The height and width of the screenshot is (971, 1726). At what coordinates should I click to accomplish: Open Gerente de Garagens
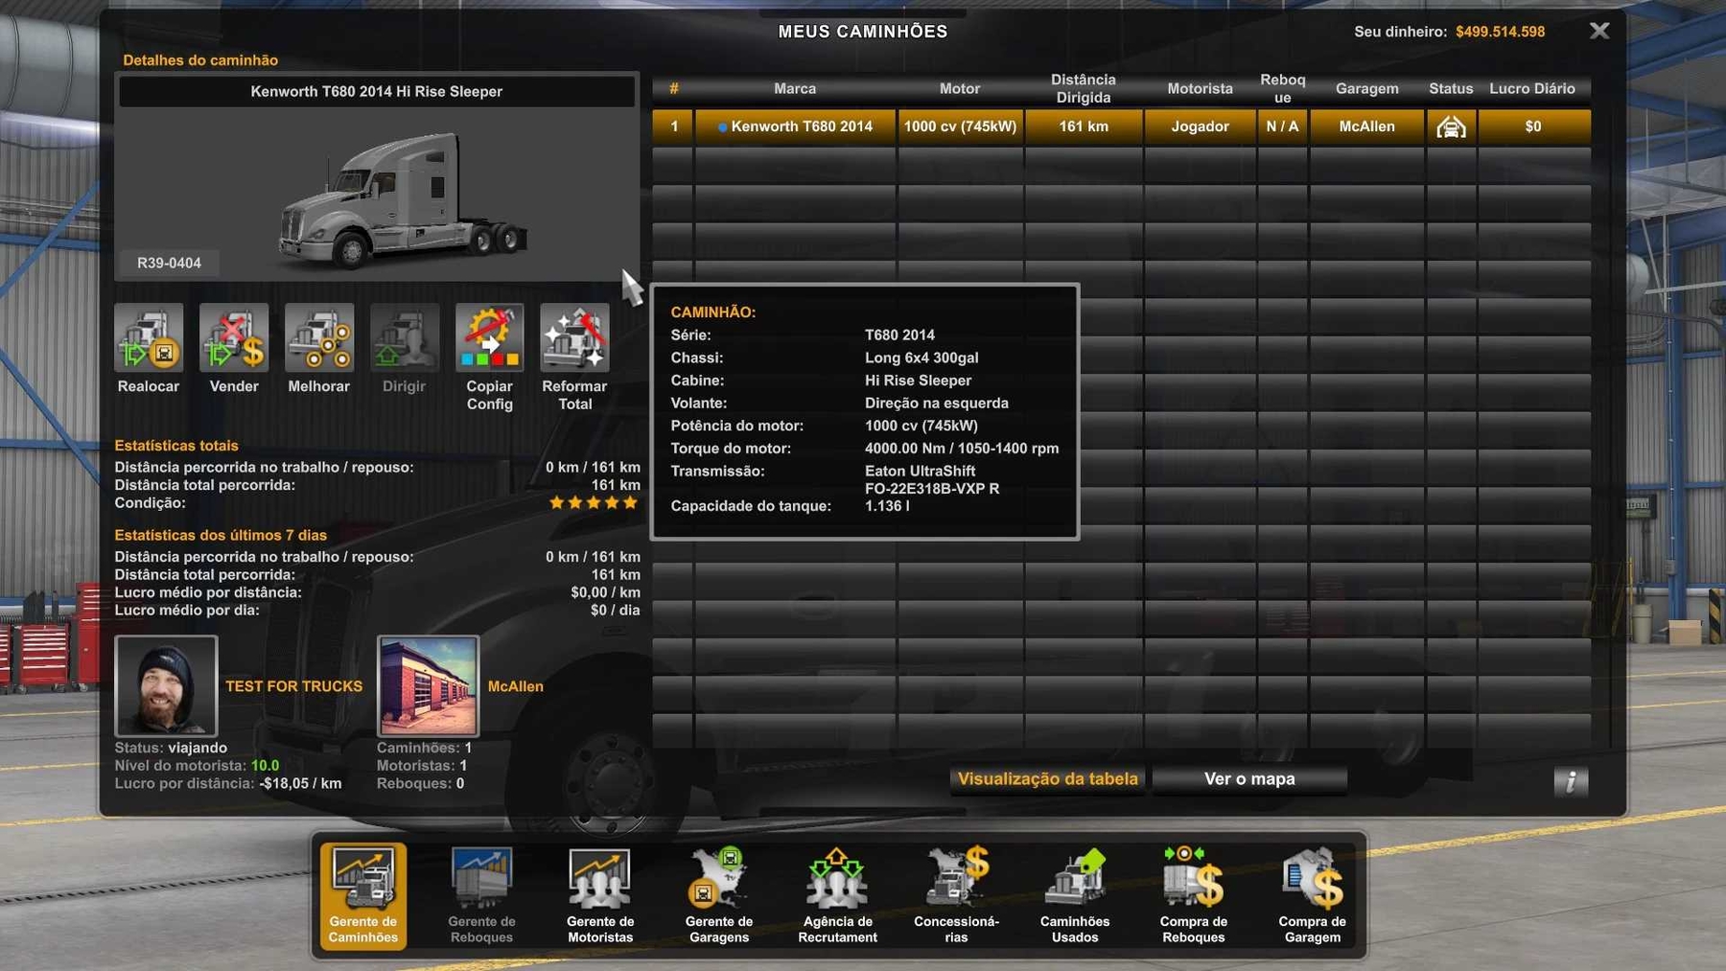(x=719, y=894)
